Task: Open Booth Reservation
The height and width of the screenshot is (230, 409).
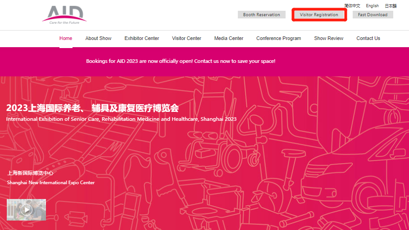Action: tap(262, 14)
